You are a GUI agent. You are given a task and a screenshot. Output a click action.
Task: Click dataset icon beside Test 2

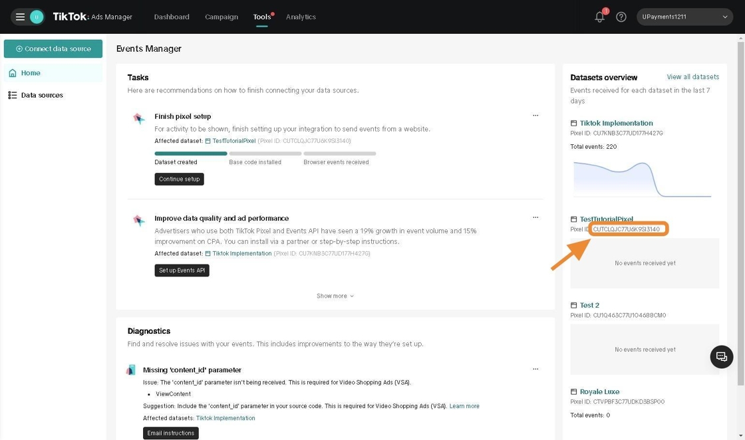(573, 306)
